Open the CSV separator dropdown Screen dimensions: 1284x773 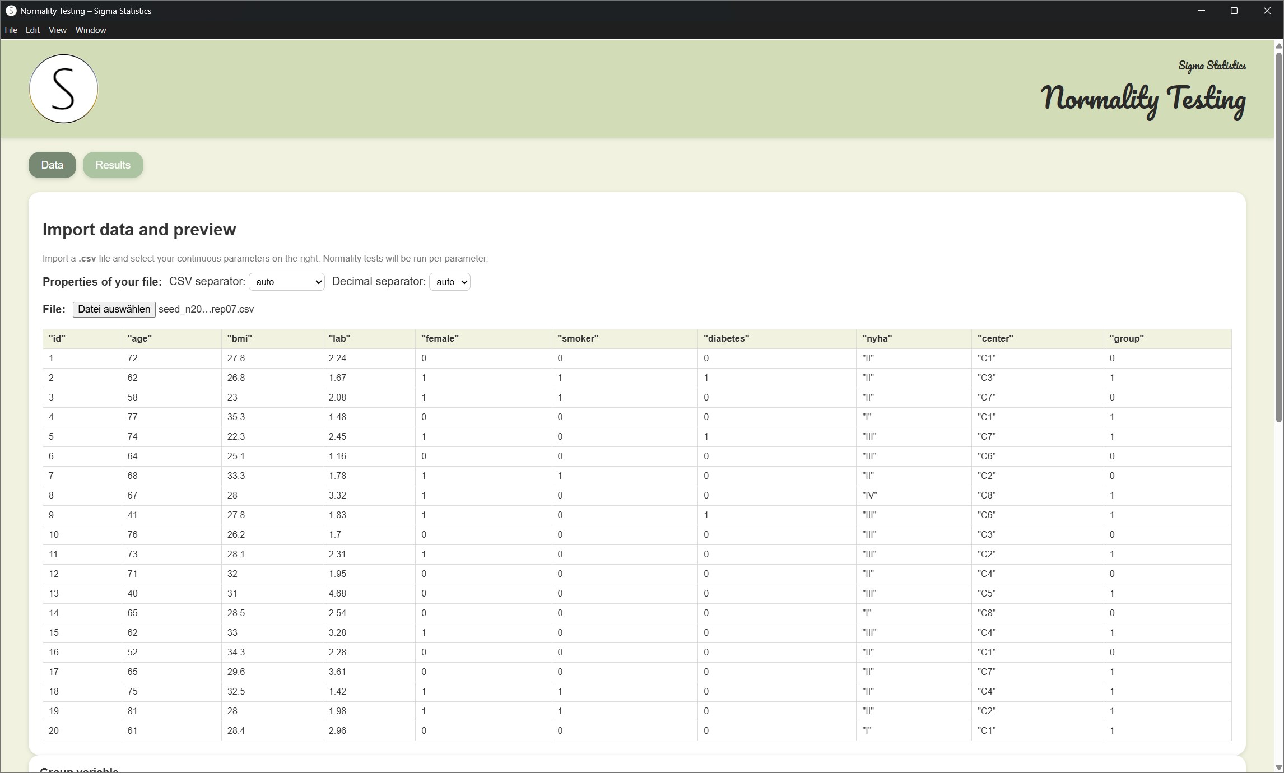pos(287,282)
